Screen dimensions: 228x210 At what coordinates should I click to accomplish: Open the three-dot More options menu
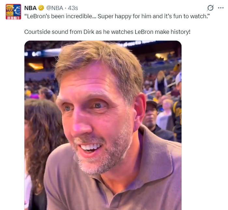tap(221, 8)
